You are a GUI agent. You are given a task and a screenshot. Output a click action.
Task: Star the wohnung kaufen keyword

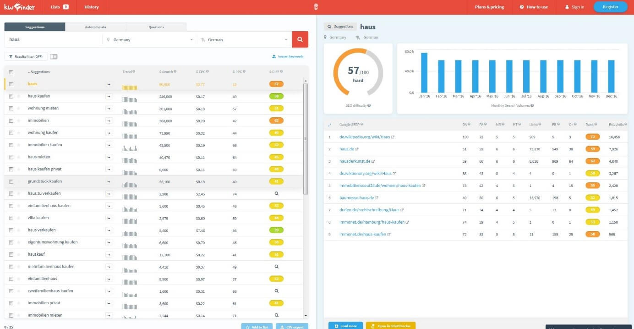click(19, 133)
